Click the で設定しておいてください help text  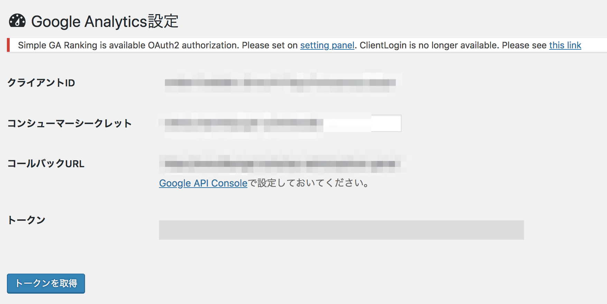coord(309,183)
